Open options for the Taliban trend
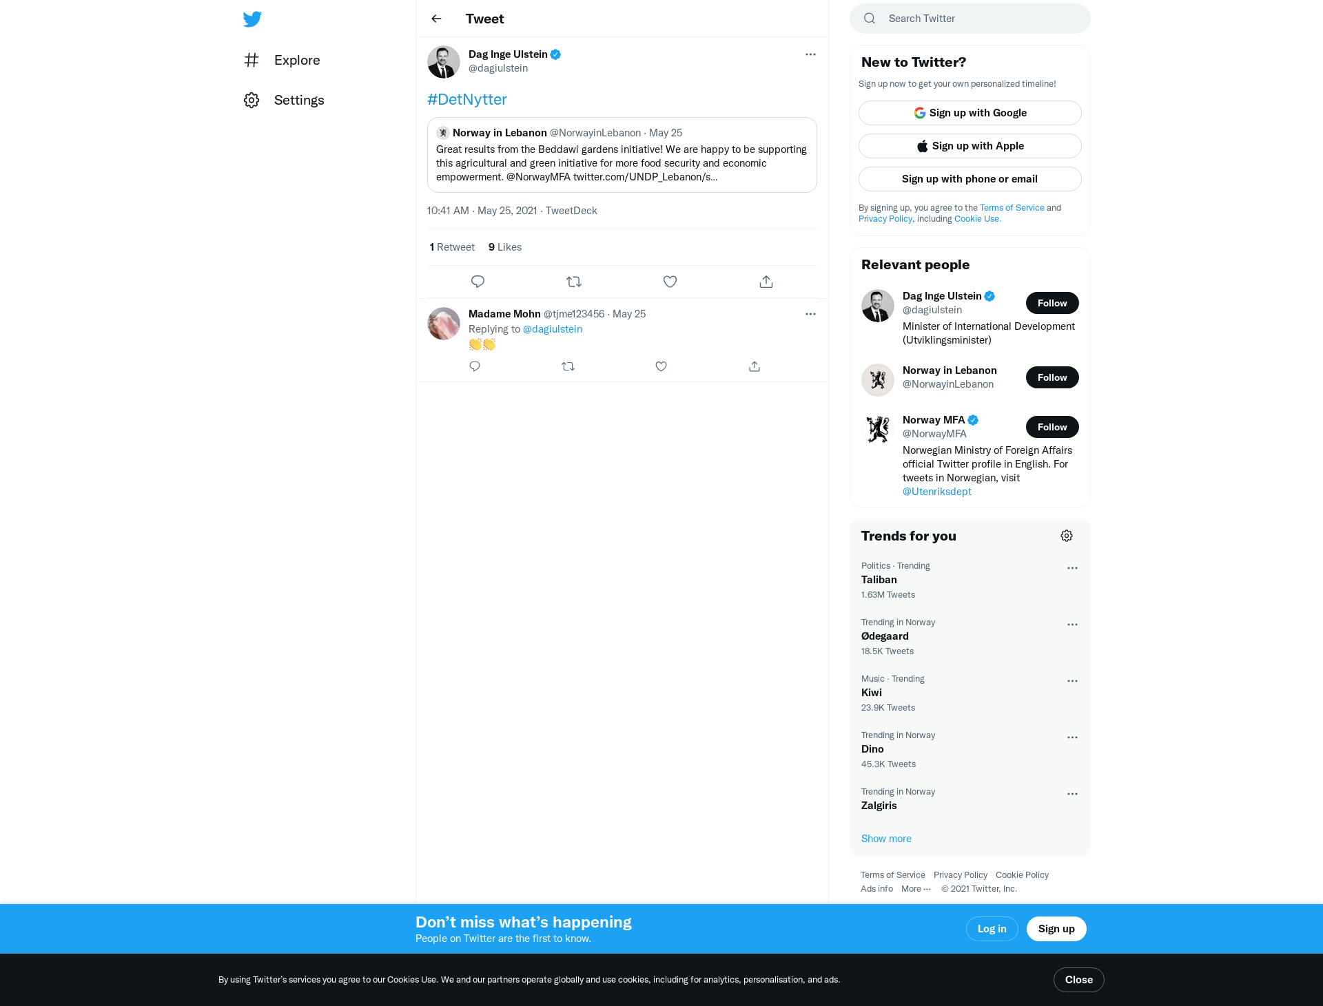 pos(1072,568)
